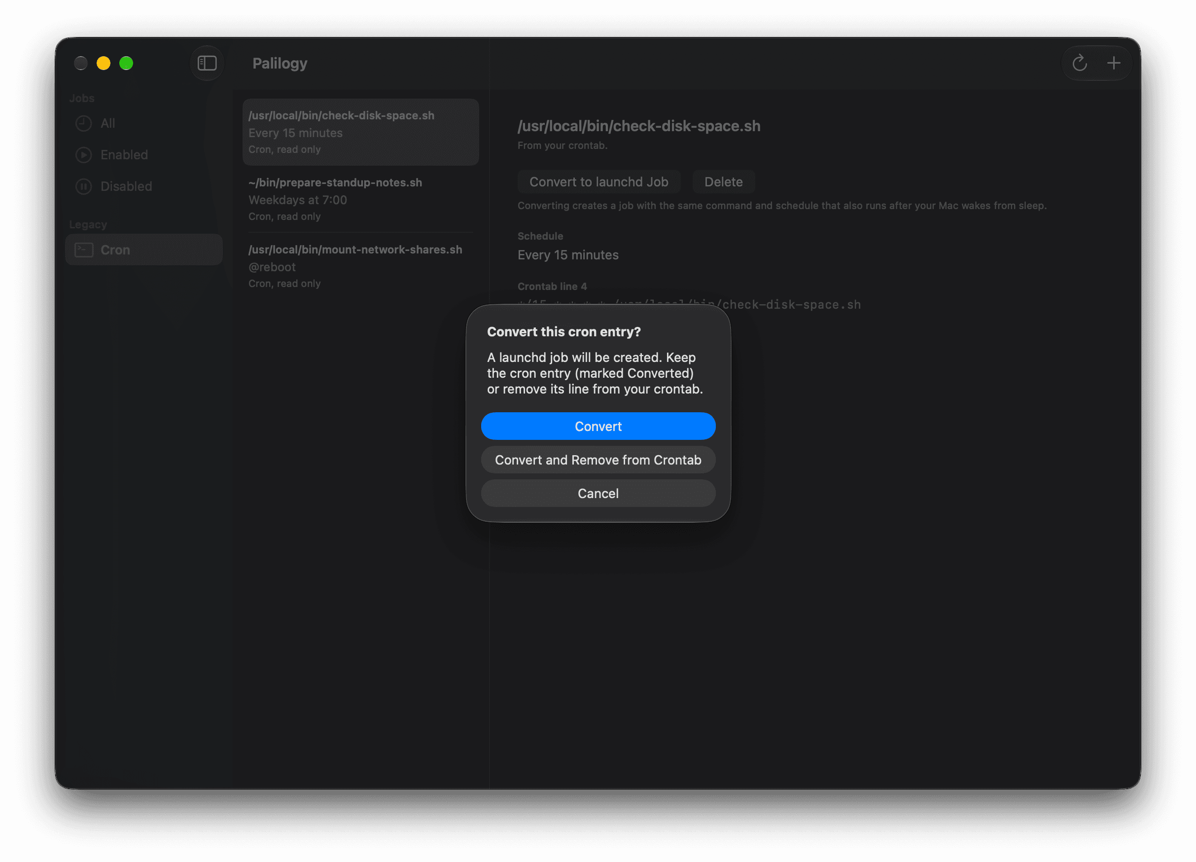Select the Disabled pause icon in sidebar

(83, 187)
